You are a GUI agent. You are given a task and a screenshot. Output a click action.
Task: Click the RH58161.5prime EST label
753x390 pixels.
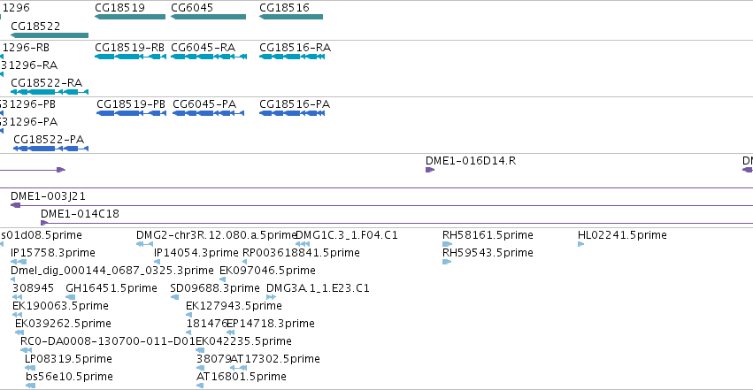488,235
